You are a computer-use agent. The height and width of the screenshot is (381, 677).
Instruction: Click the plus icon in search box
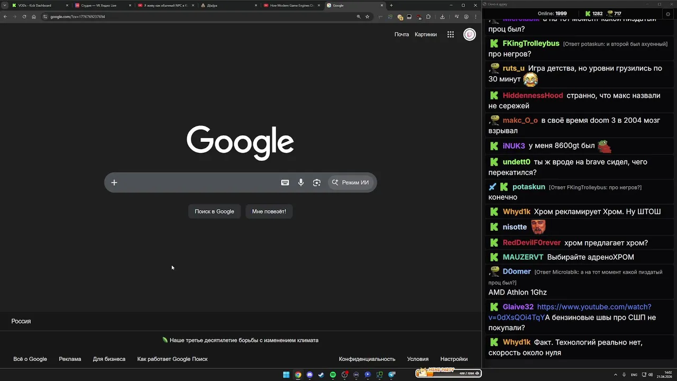(114, 183)
